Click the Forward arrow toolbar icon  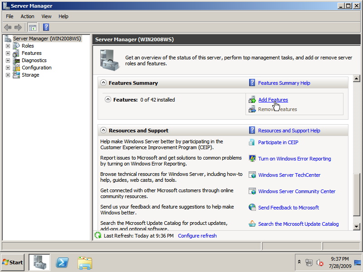click(18, 28)
